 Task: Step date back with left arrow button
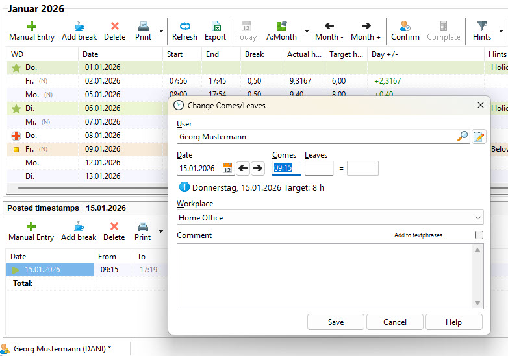click(x=243, y=169)
